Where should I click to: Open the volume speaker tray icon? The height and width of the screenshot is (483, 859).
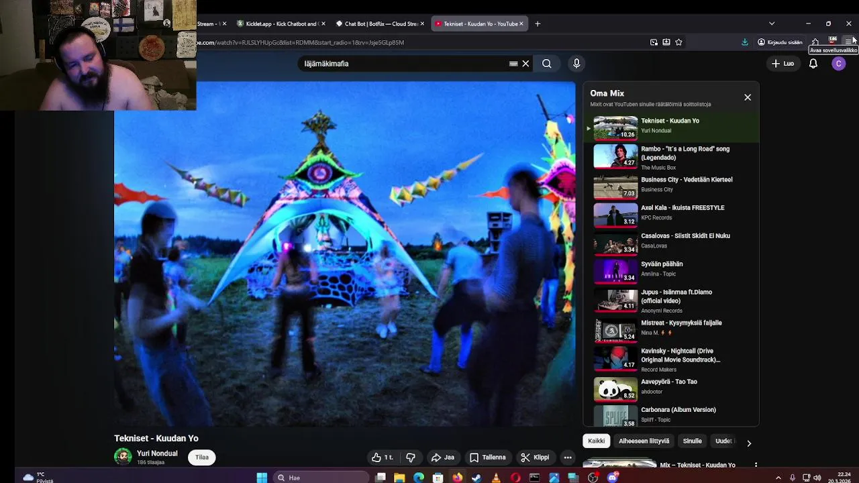[817, 478]
